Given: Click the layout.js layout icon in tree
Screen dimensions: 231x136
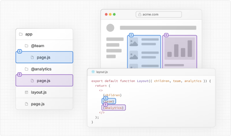Looking at the screenshot, I should point(26,92).
